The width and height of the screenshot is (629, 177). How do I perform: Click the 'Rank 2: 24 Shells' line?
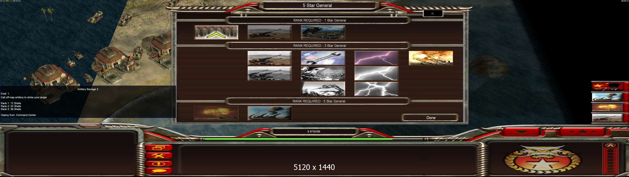(x=11, y=106)
